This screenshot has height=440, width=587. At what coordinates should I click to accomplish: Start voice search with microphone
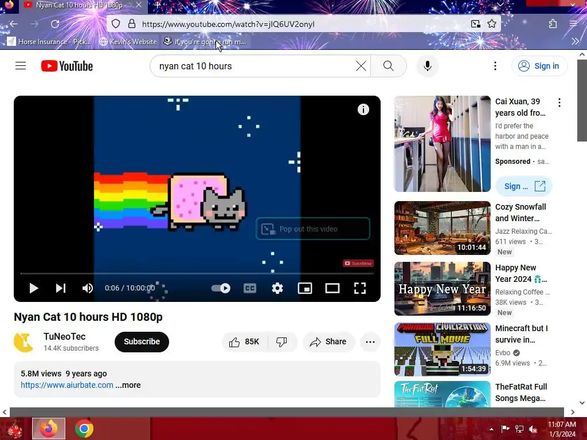tap(427, 66)
